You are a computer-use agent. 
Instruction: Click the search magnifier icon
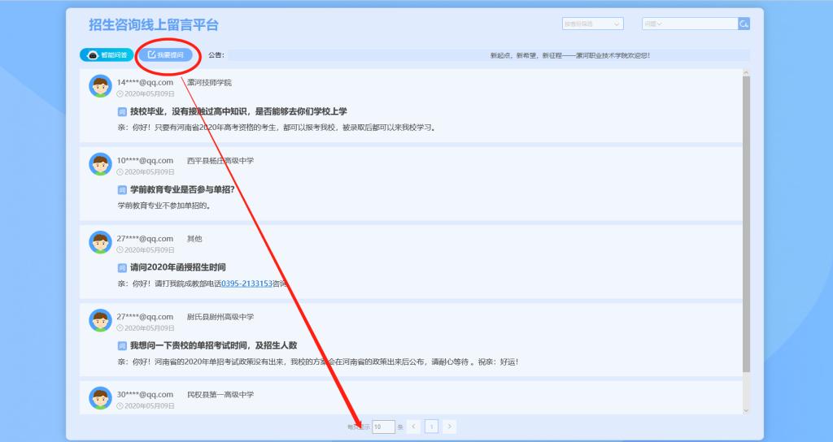click(744, 24)
